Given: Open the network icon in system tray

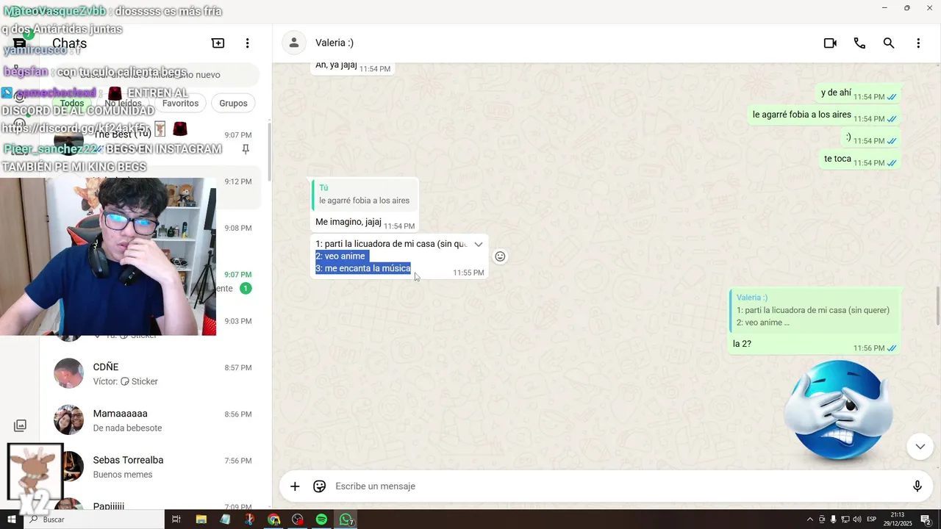Looking at the screenshot, I should tap(845, 519).
